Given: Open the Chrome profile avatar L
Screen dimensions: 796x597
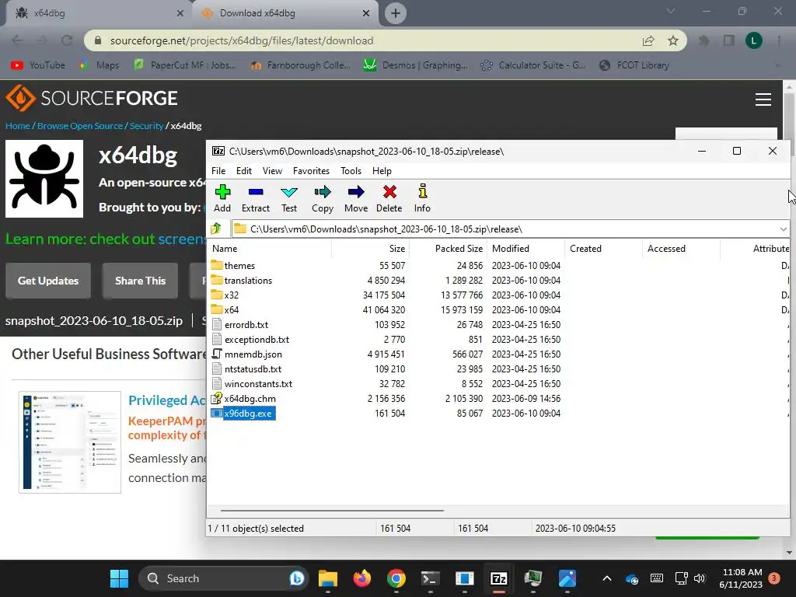Looking at the screenshot, I should tap(753, 40).
